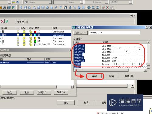Select the Presspull tool

pos(70,7)
